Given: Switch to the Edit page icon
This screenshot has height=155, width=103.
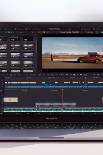Looking at the screenshot, I should (x=39, y=114).
